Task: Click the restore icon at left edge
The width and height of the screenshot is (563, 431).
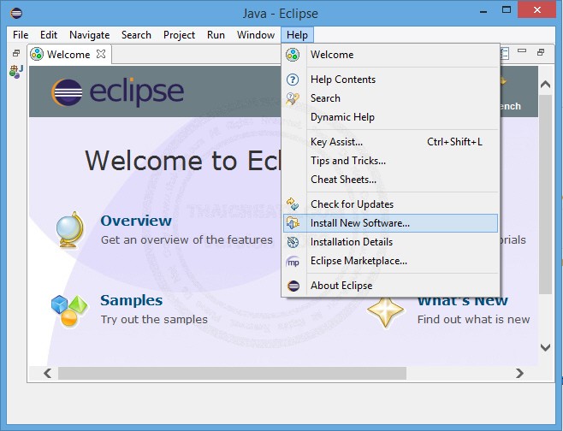Action: 16,53
